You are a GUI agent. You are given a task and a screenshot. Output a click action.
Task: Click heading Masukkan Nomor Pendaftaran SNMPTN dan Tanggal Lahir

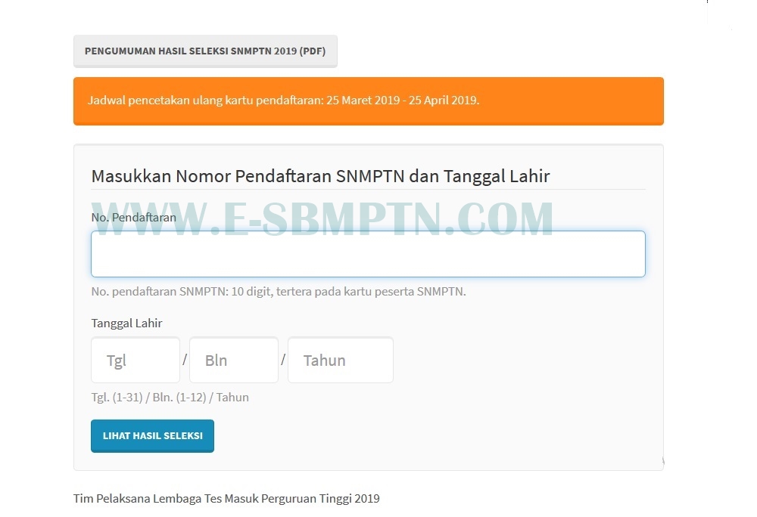point(320,176)
